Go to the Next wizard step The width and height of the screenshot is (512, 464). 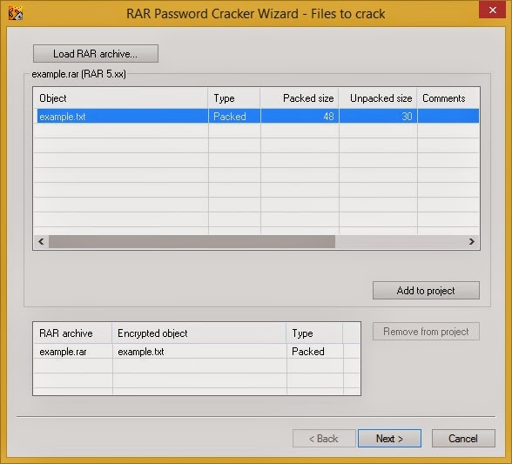389,438
